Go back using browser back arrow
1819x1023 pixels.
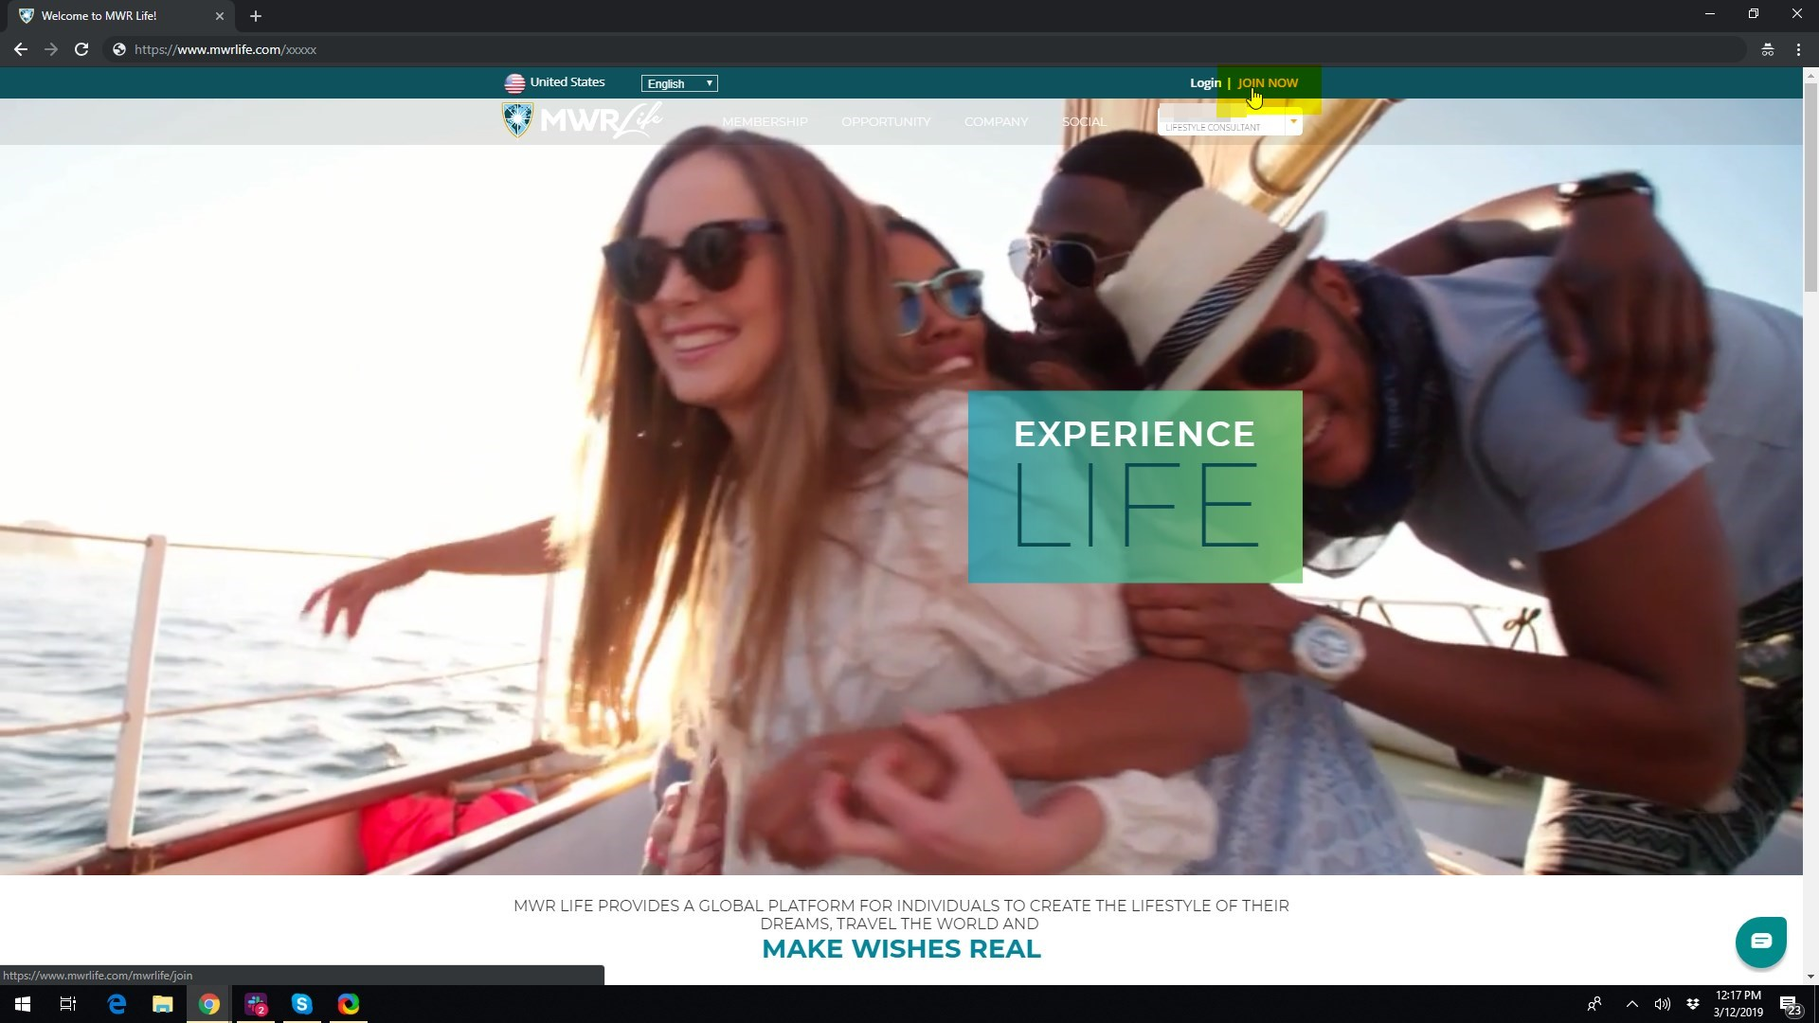click(x=21, y=49)
